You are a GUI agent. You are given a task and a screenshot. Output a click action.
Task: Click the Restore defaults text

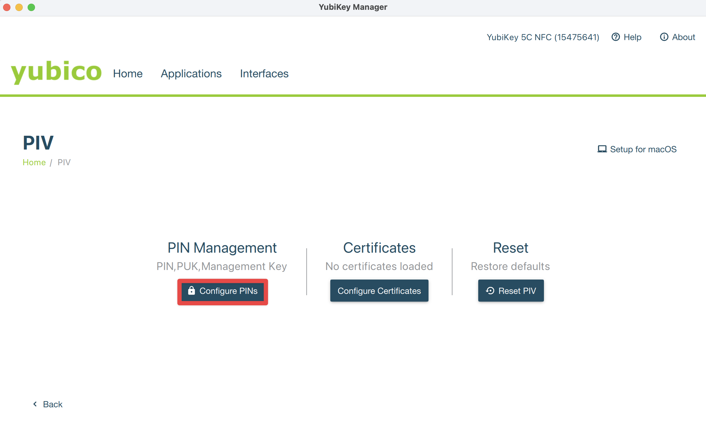pos(510,266)
